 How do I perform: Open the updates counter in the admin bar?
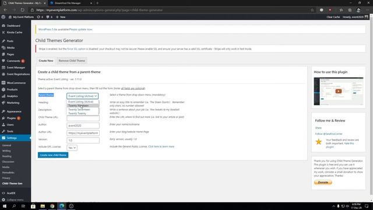tap(40, 17)
